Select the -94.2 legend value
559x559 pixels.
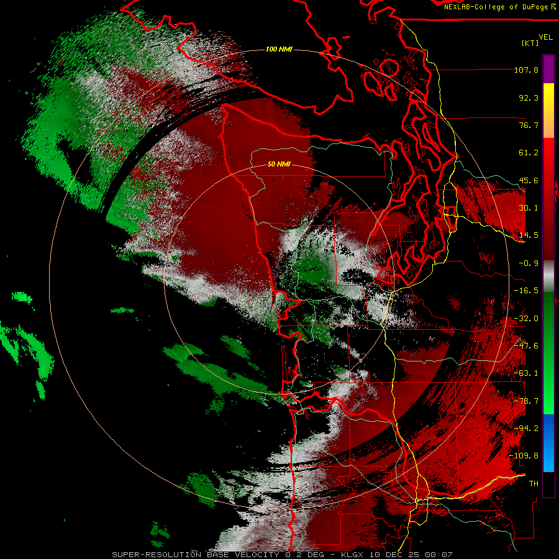(526, 429)
